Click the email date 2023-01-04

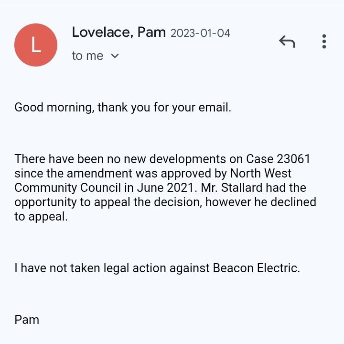(200, 33)
